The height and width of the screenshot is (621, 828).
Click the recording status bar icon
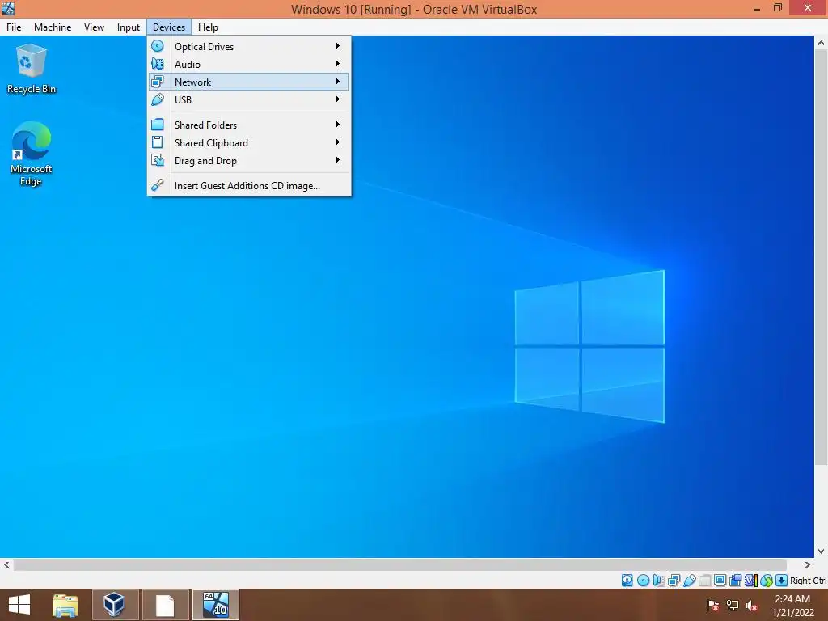click(735, 581)
